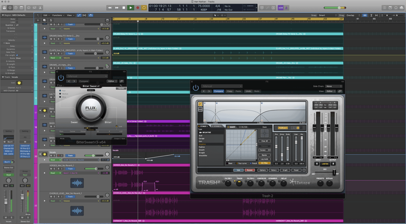Select the Shape tab in Trash 2
The height and width of the screenshot is (224, 406).
[232, 127]
